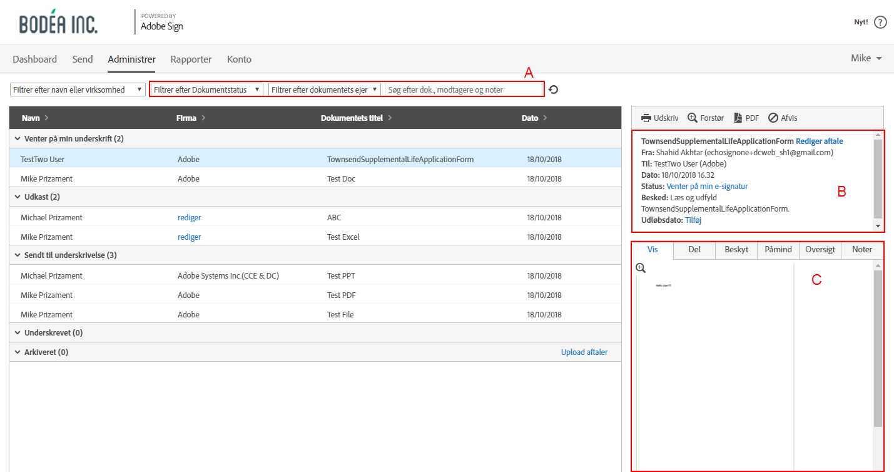Click the document search input field

pos(463,90)
